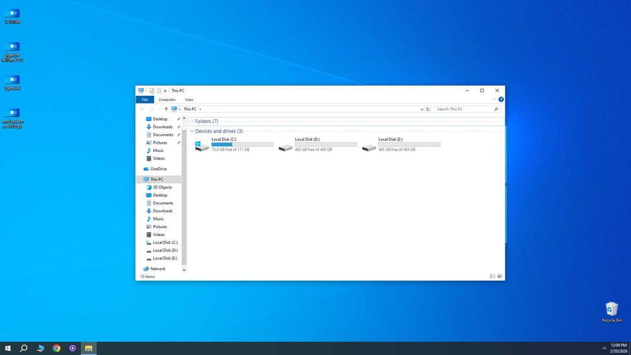Expand the ribbon with chevron near Help
This screenshot has height=355, width=631.
click(x=494, y=99)
